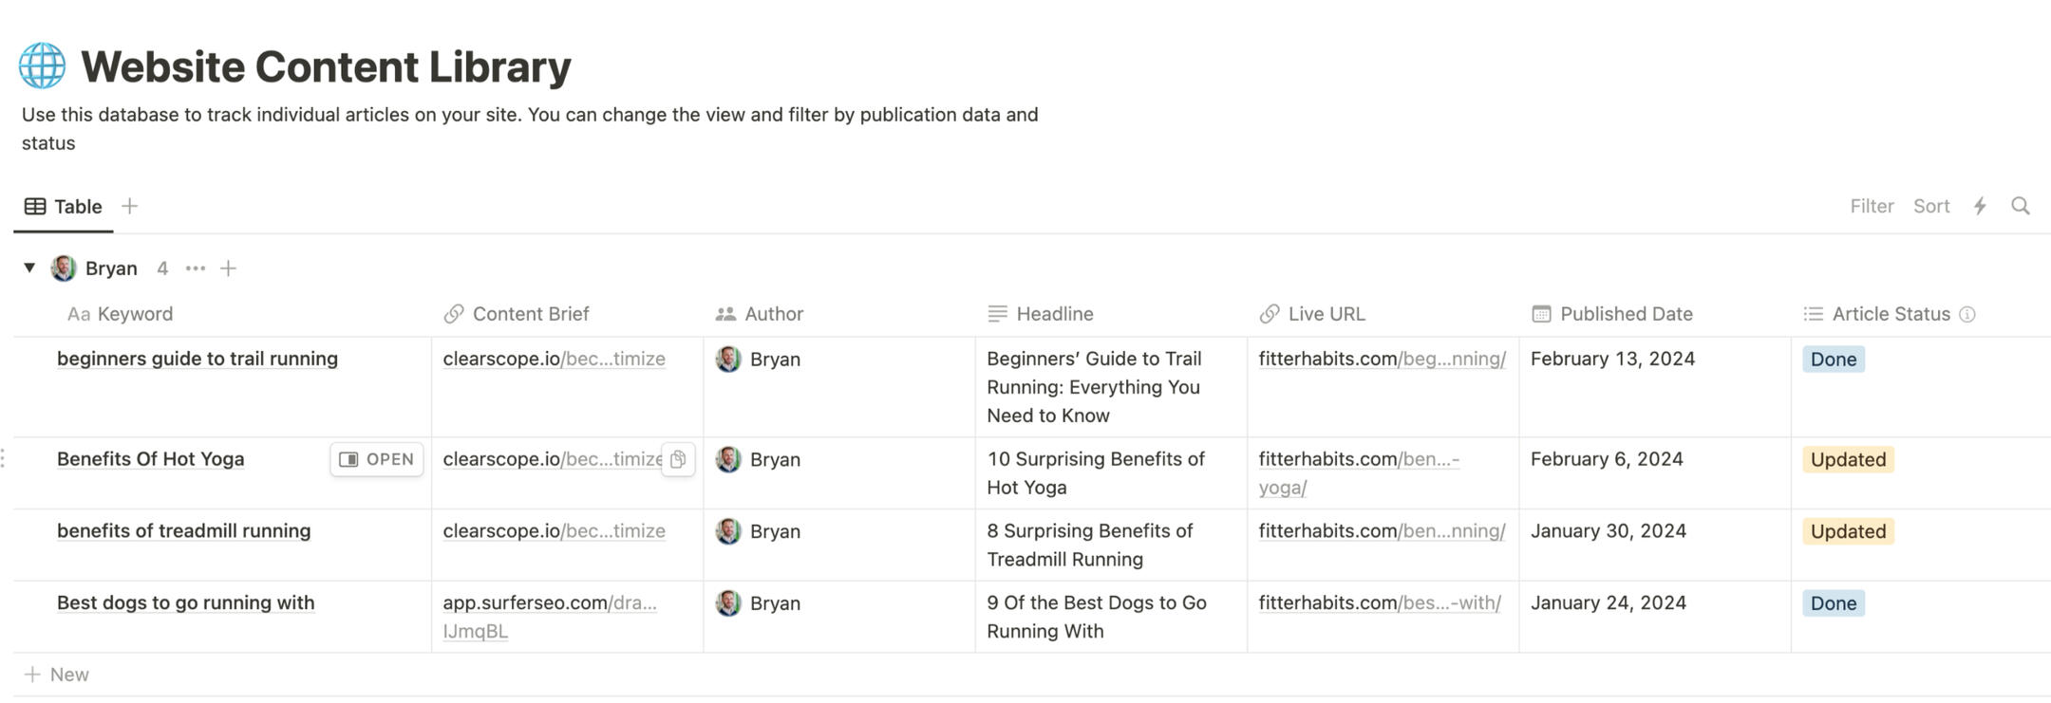Collapse the Bryan group triangle
This screenshot has height=703, width=2051.
29,268
